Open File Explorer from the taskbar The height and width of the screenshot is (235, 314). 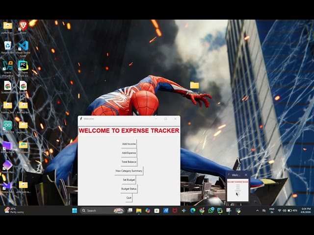click(139, 211)
